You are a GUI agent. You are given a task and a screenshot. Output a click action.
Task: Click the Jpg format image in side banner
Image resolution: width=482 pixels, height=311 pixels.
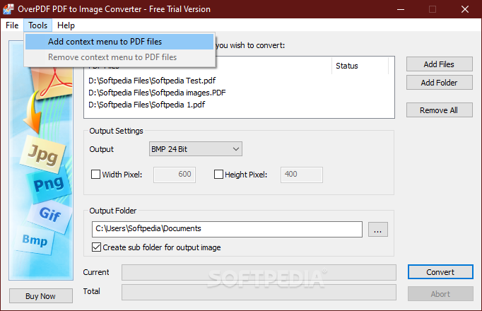pos(43,154)
